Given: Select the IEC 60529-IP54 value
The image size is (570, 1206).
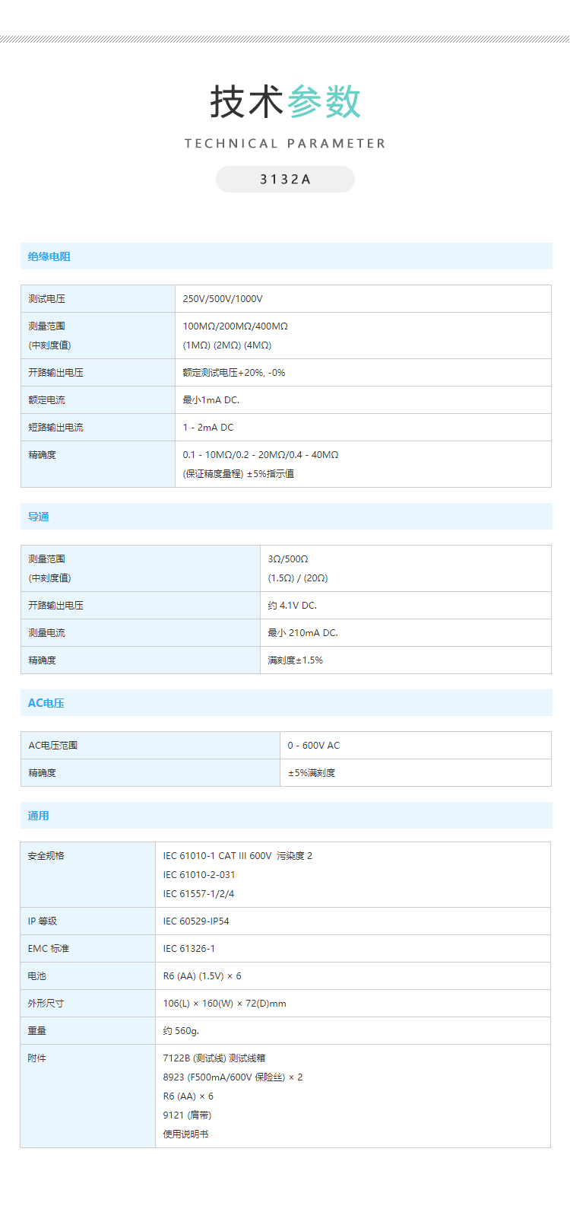Looking at the screenshot, I should click(196, 921).
